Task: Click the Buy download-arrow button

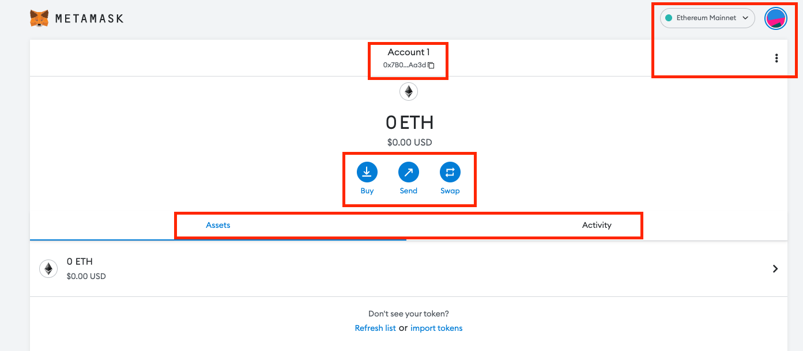Action: (367, 172)
